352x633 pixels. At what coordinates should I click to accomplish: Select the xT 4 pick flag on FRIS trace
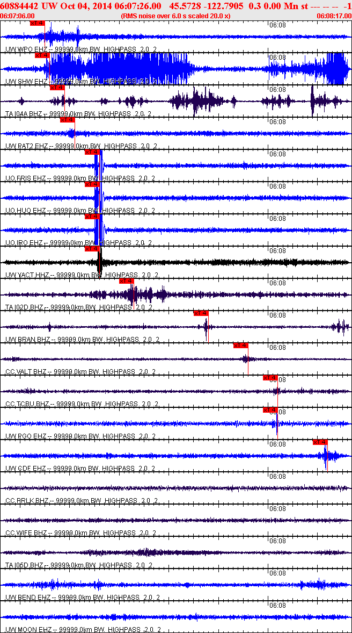92,152
